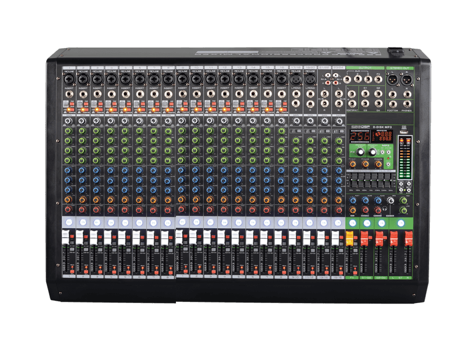Click the FX output jack in OUTPUT section
Image resolution: width=469 pixels, height=351 pixels.
coord(378,79)
